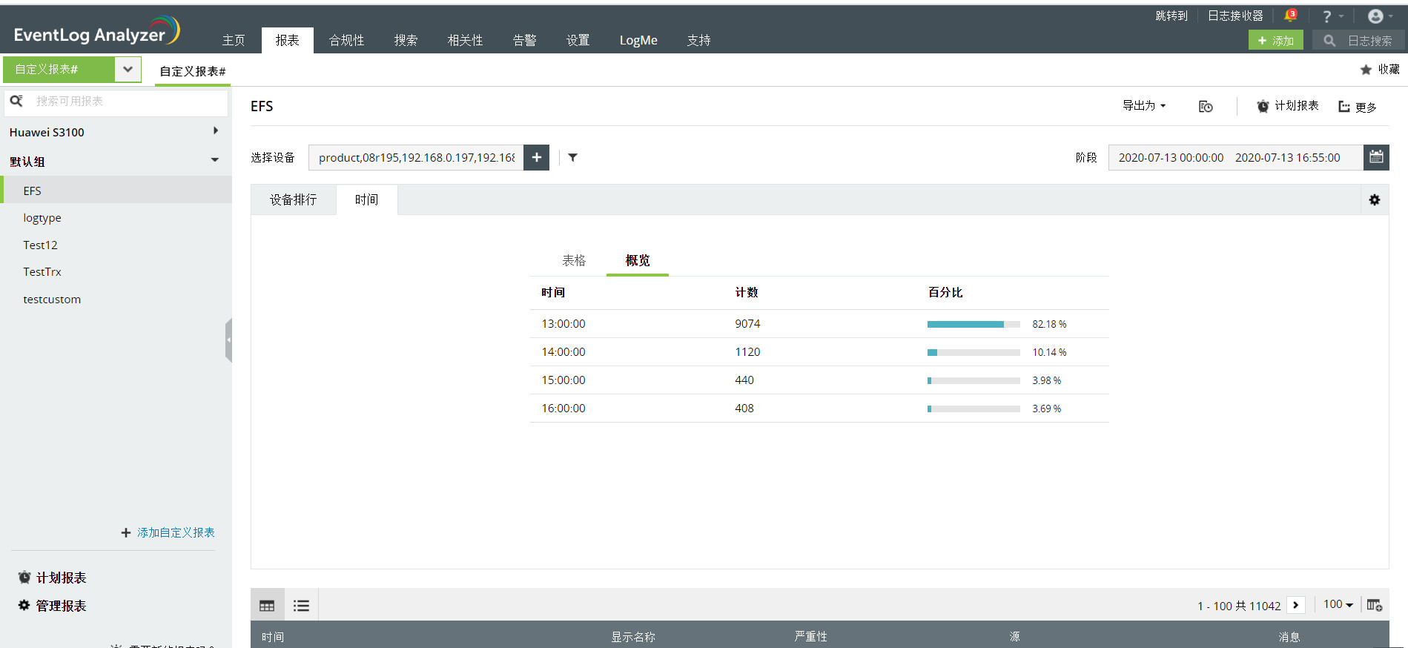
Task: Open the 搜索 menu tab
Action: click(x=406, y=40)
